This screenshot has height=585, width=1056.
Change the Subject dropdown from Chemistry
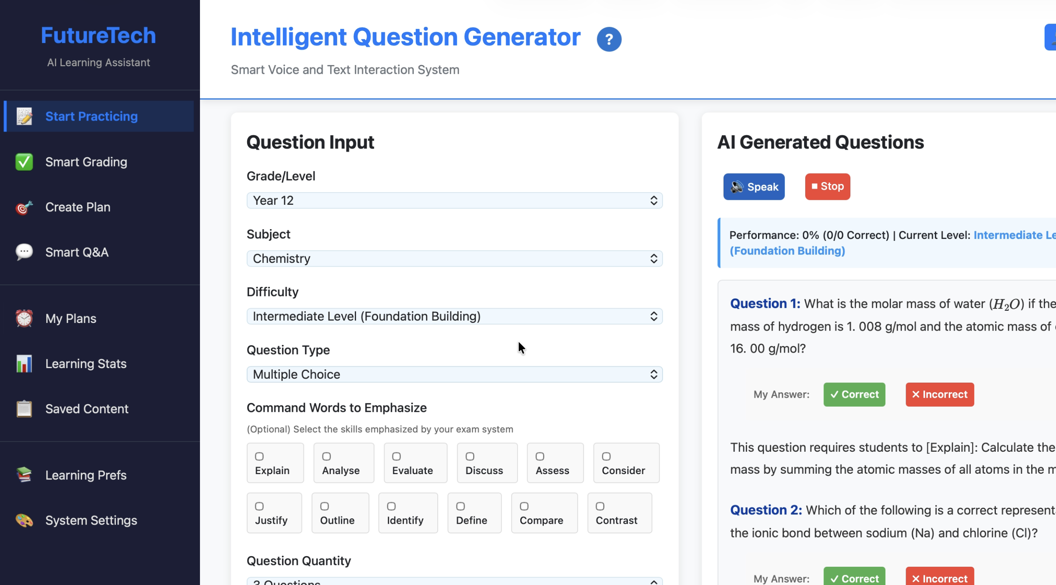point(454,258)
